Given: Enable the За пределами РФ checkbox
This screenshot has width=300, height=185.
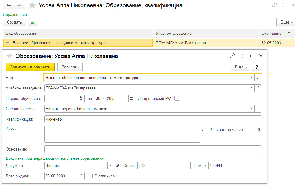Looking at the screenshot, I should tap(177, 98).
